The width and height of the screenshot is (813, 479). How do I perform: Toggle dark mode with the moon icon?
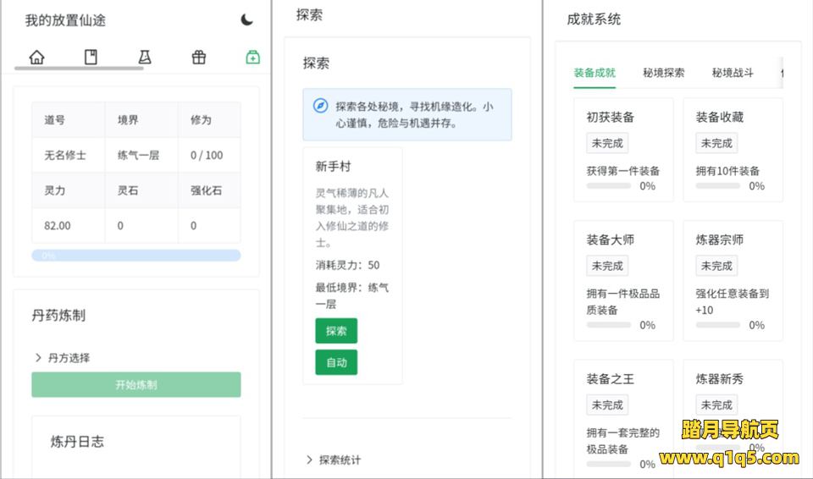point(246,19)
